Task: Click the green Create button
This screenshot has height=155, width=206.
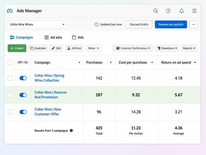Action: pos(17,48)
